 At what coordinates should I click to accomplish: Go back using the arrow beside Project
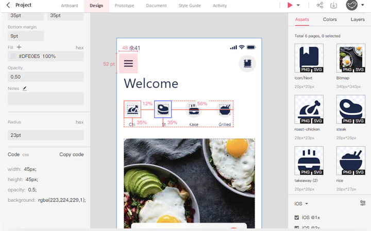coord(8,5)
